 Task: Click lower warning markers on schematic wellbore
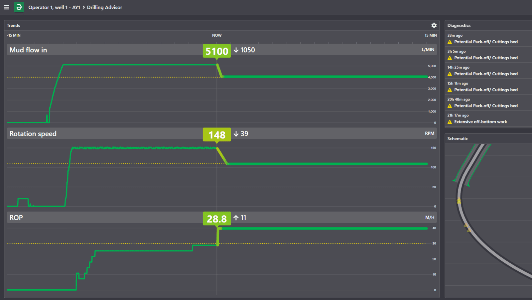(467, 228)
